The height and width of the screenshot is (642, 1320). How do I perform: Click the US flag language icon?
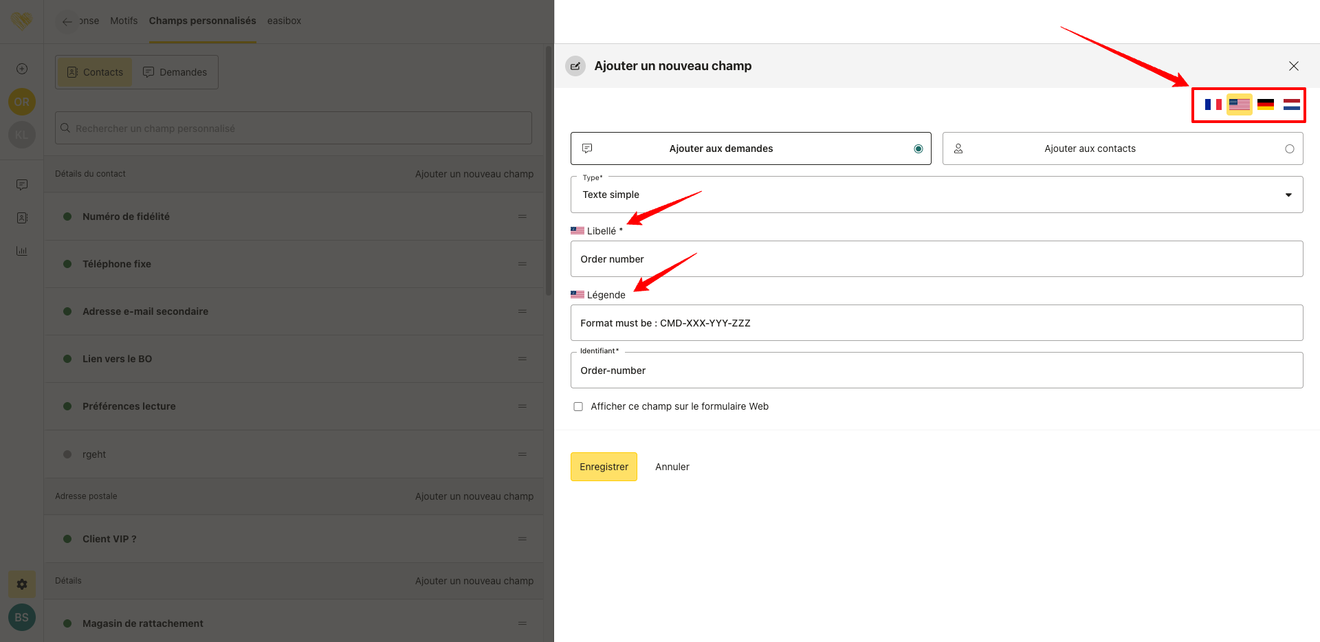point(1239,104)
